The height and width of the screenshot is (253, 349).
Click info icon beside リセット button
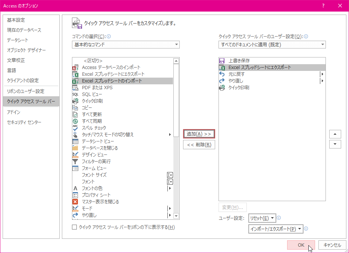[279, 218]
